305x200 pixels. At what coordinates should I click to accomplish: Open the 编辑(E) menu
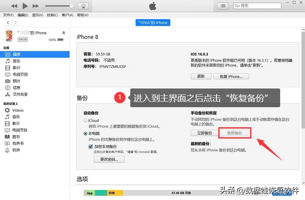23,15
